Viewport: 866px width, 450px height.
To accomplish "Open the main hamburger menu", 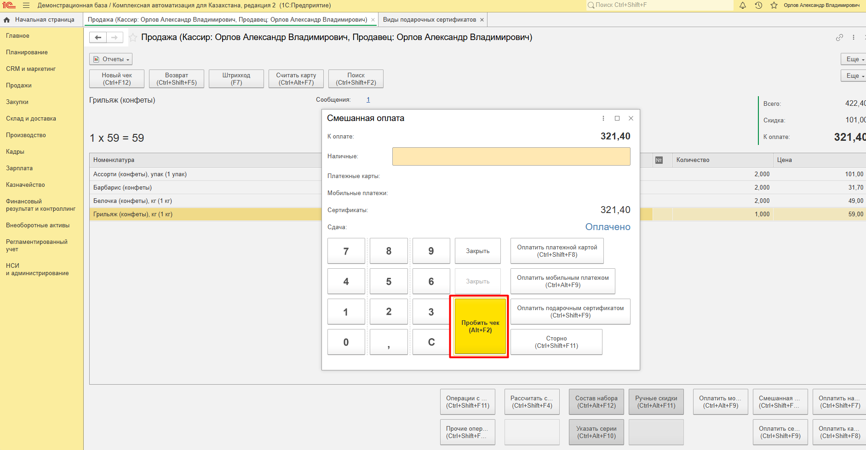I will click(26, 6).
